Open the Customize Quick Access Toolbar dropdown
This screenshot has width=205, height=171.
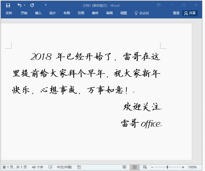pos(46,5)
